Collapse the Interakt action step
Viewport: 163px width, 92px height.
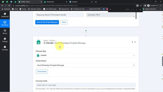(x=135, y=42)
